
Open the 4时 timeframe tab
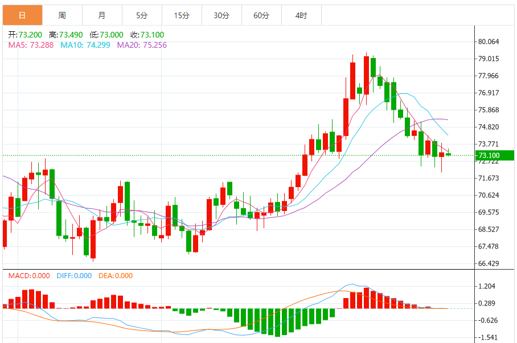tap(302, 15)
